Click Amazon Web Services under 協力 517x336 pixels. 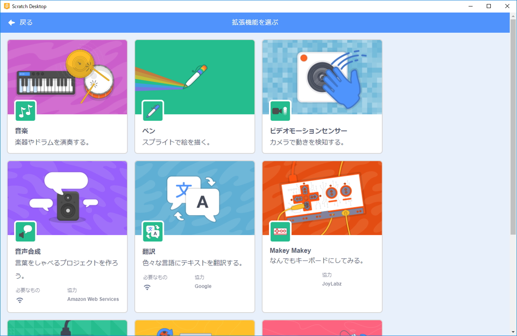click(92, 299)
